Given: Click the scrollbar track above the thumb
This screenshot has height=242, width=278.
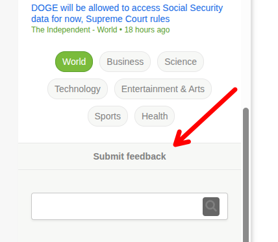Looking at the screenshot, I should (x=246, y=54).
